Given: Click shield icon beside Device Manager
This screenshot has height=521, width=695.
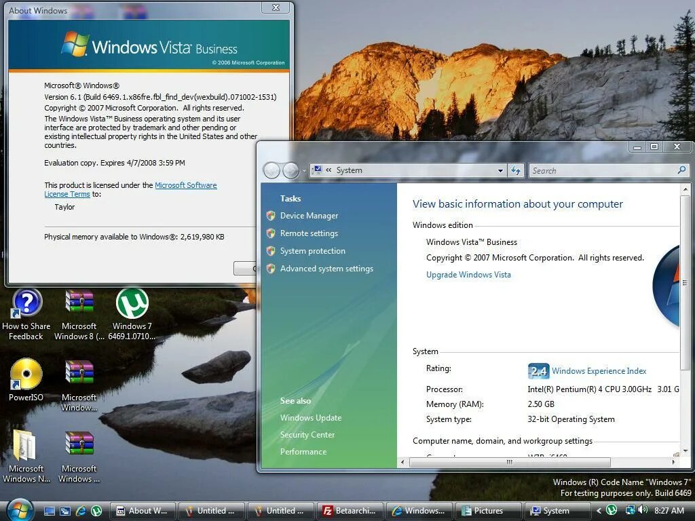Looking at the screenshot, I should click(x=271, y=216).
